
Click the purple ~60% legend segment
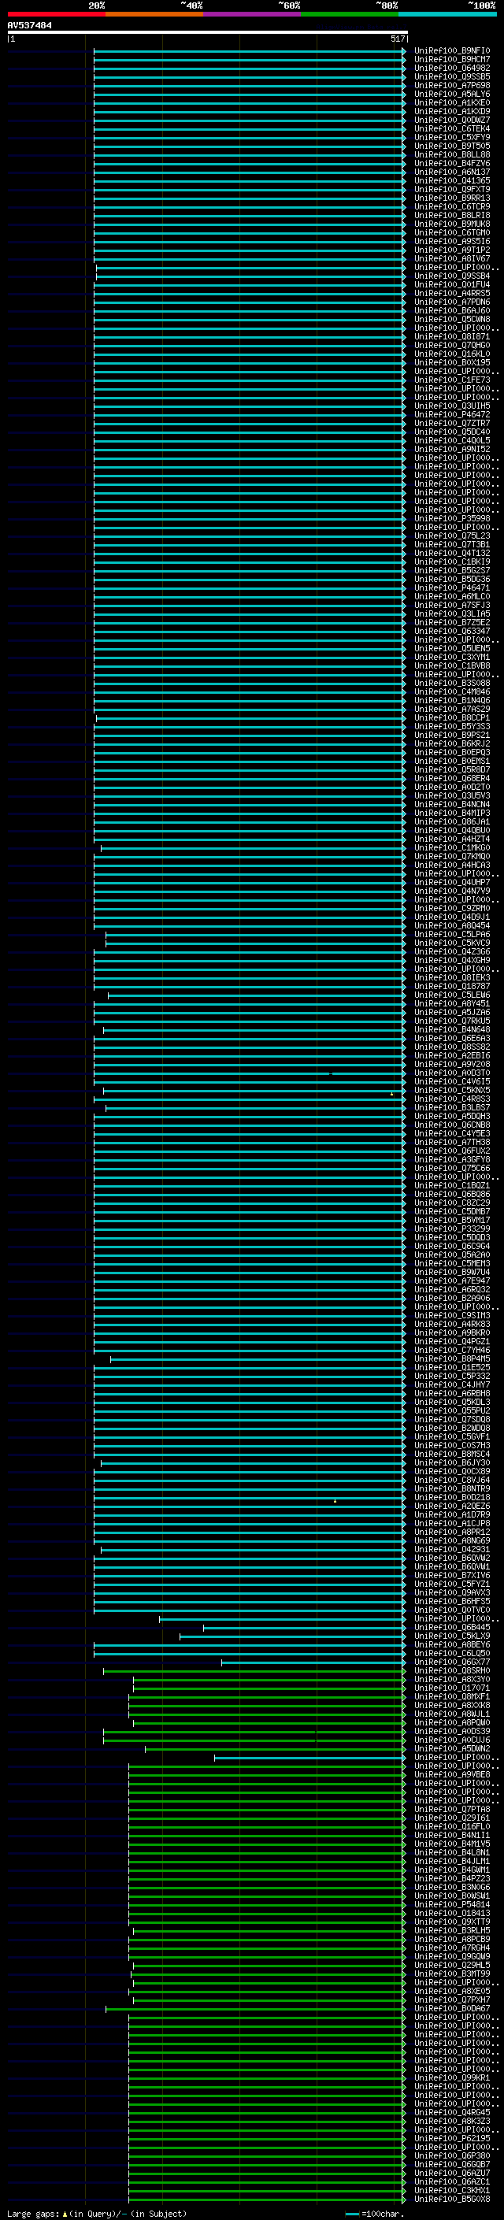pos(253,14)
